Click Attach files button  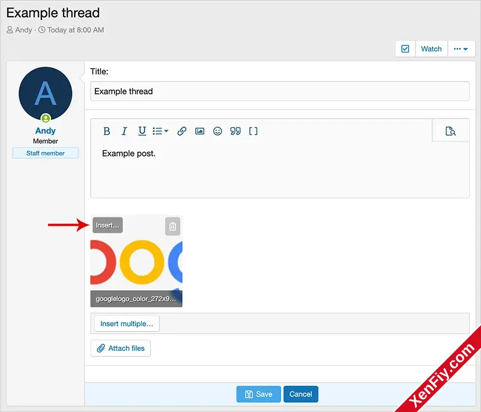point(121,348)
